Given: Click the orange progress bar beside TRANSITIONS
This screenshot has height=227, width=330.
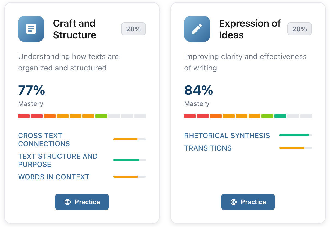Looking at the screenshot, I should tap(295, 148).
